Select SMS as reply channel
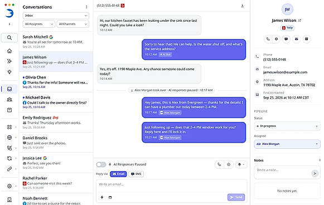This screenshot has width=324, height=205. coord(136,174)
